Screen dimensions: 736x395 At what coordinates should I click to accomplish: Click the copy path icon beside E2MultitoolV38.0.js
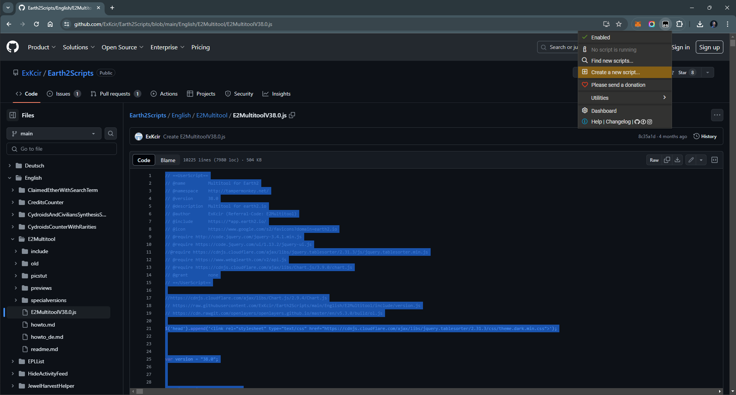[292, 115]
